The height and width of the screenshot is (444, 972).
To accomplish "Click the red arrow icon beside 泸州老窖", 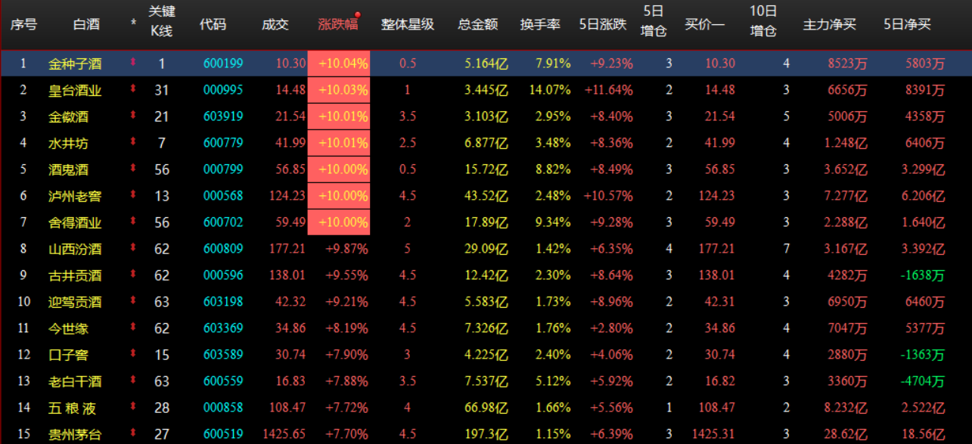I will (132, 195).
